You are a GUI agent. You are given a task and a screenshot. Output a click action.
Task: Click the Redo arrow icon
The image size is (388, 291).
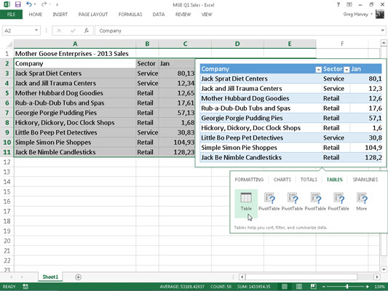[x=44, y=4]
